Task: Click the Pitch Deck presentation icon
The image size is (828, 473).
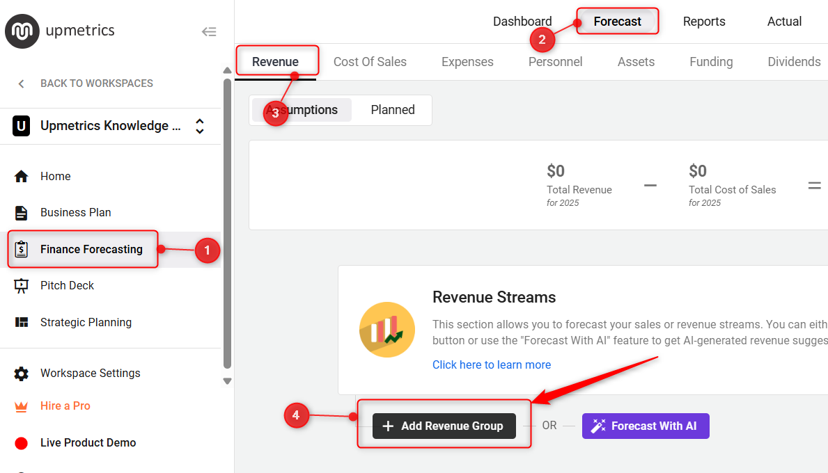Action: coord(21,286)
